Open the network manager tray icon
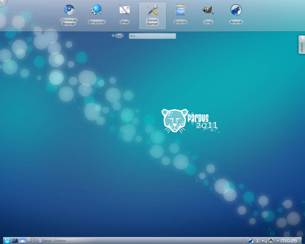Image resolution: width=305 pixels, height=244 pixels. (x=271, y=241)
